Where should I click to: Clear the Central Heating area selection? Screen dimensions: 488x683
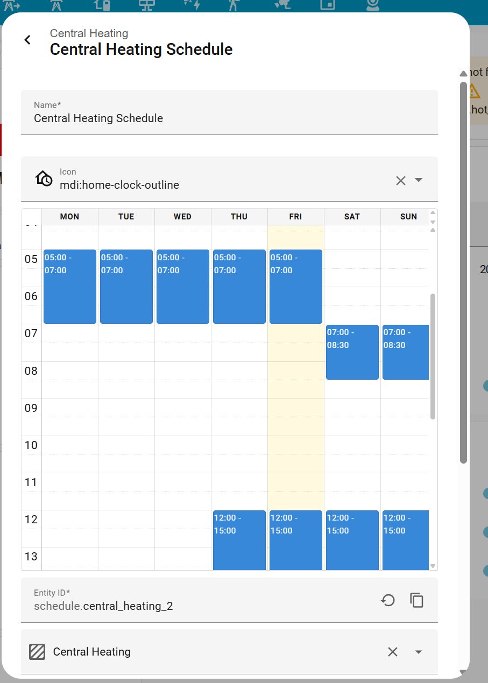393,652
